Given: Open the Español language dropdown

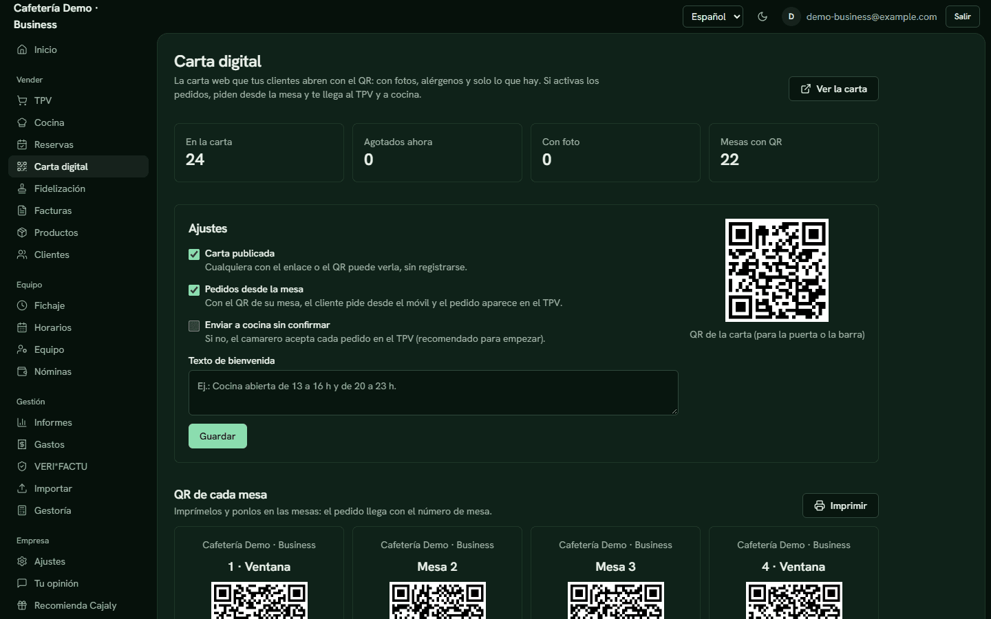Looking at the screenshot, I should [713, 17].
